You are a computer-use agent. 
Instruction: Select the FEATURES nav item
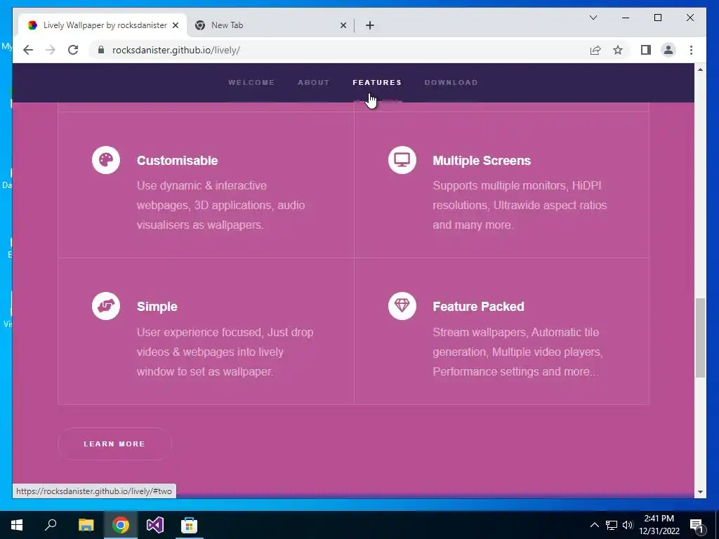click(377, 83)
